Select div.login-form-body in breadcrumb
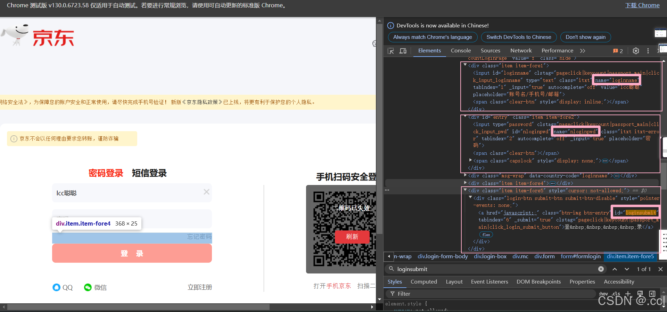 tap(443, 256)
